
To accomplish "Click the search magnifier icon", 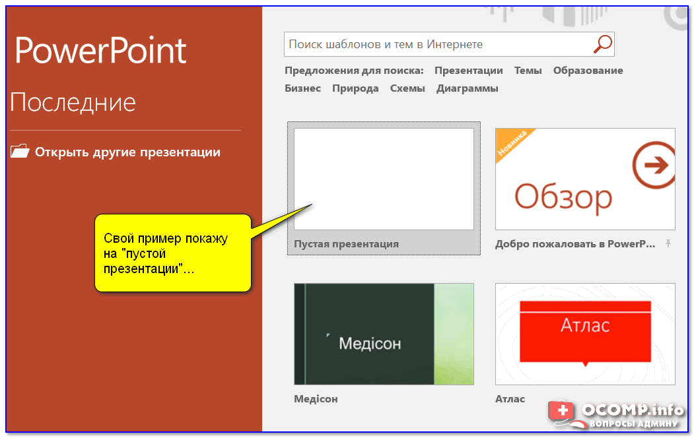I will coord(602,44).
